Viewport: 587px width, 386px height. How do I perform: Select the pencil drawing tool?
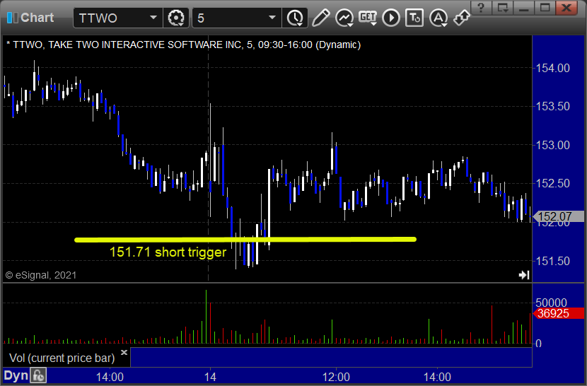(x=321, y=18)
